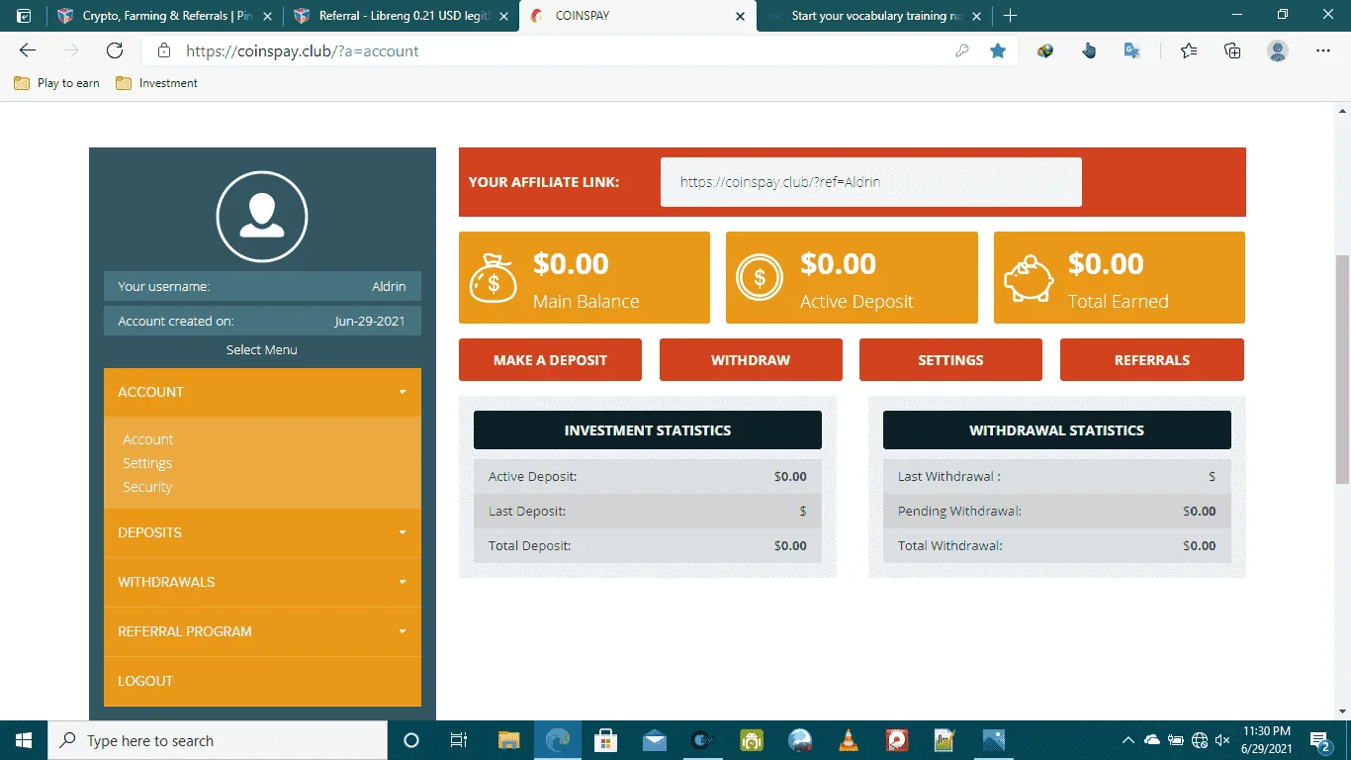Open the Windows Start menu
The image size is (1351, 760).
click(24, 740)
